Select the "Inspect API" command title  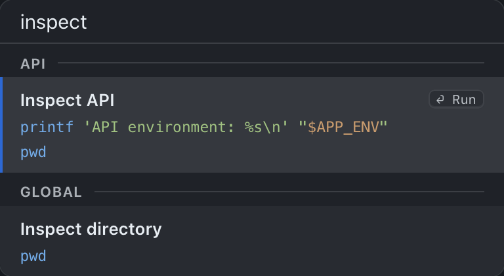point(67,100)
